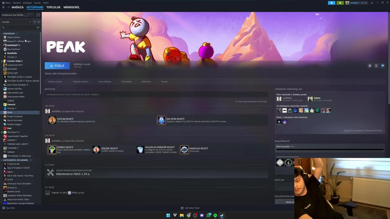Switch to grid view of library
390x219 pixels.
point(38,15)
